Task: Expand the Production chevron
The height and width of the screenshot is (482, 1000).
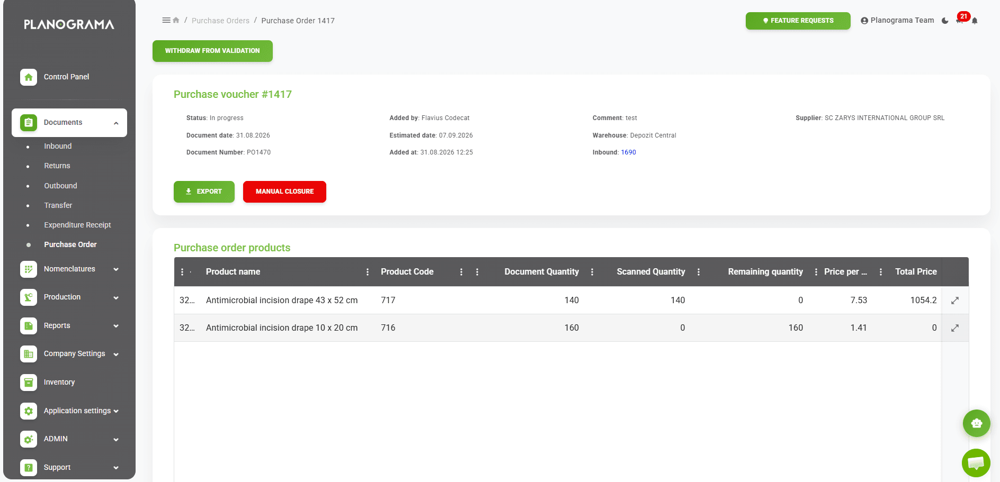Action: (x=116, y=298)
